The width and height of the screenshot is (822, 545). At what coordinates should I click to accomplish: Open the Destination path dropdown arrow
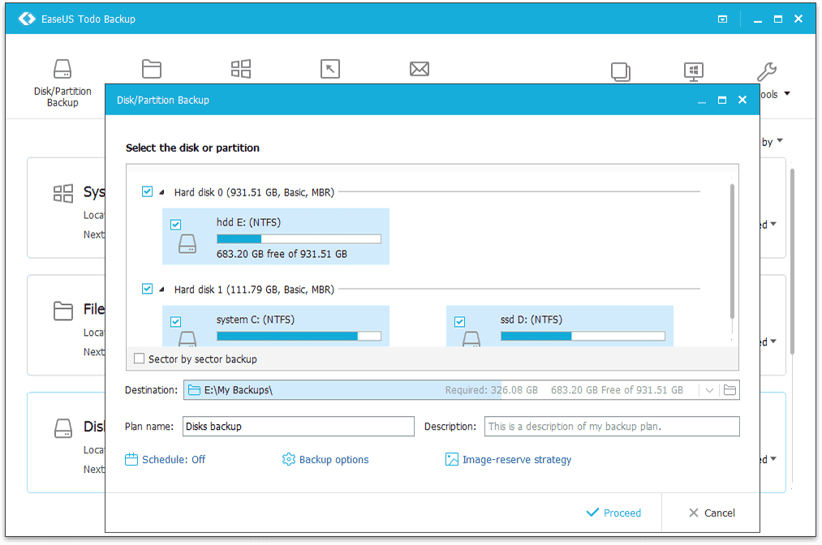point(709,390)
